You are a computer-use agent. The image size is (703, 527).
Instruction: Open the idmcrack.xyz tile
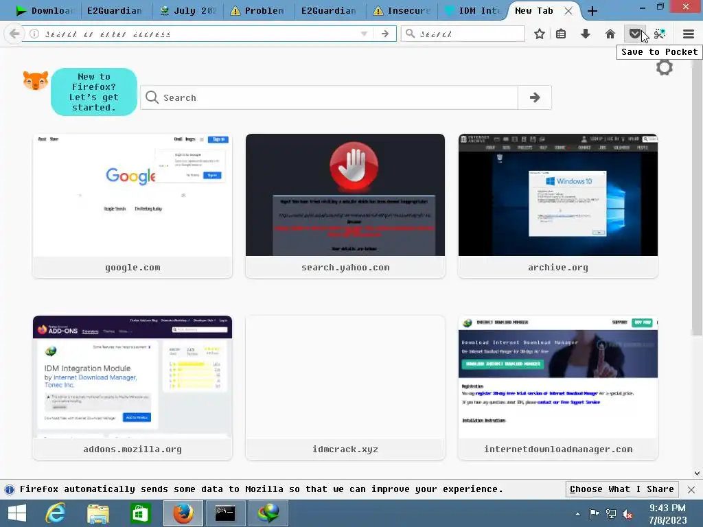point(345,388)
